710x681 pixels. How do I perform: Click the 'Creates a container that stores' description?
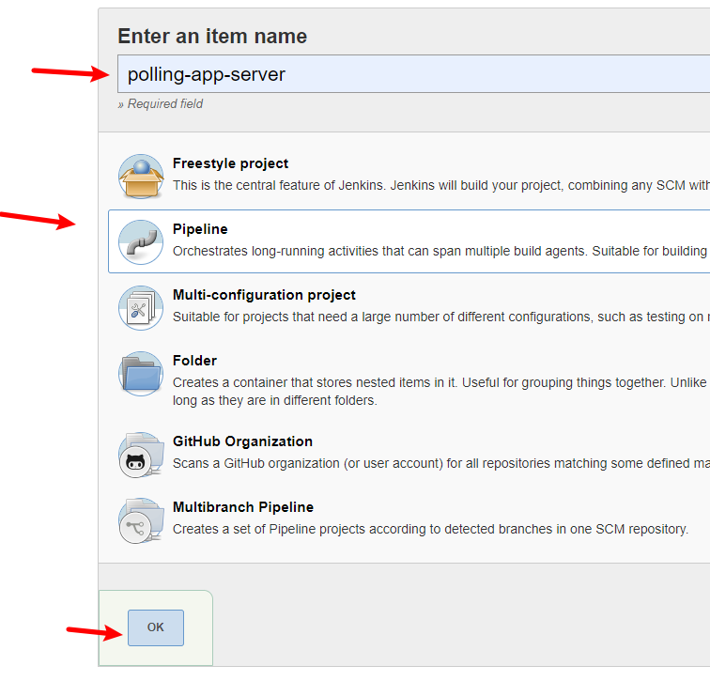(441, 391)
